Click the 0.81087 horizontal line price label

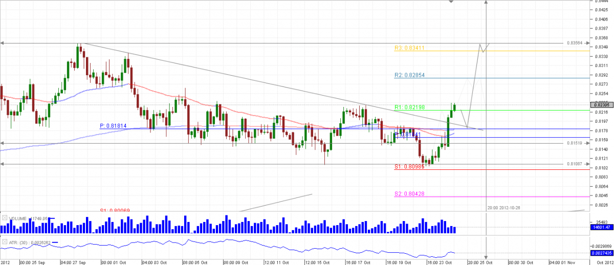(x=575, y=164)
